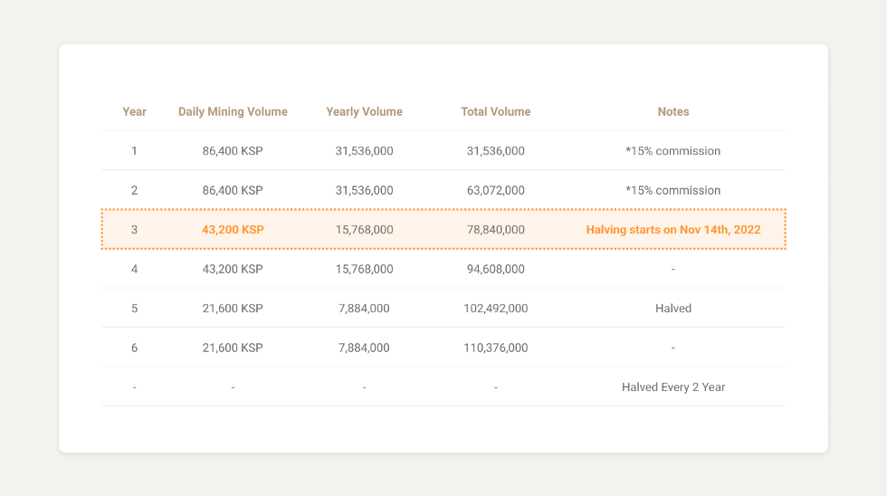
Task: Select year cell '1'
Action: click(134, 151)
